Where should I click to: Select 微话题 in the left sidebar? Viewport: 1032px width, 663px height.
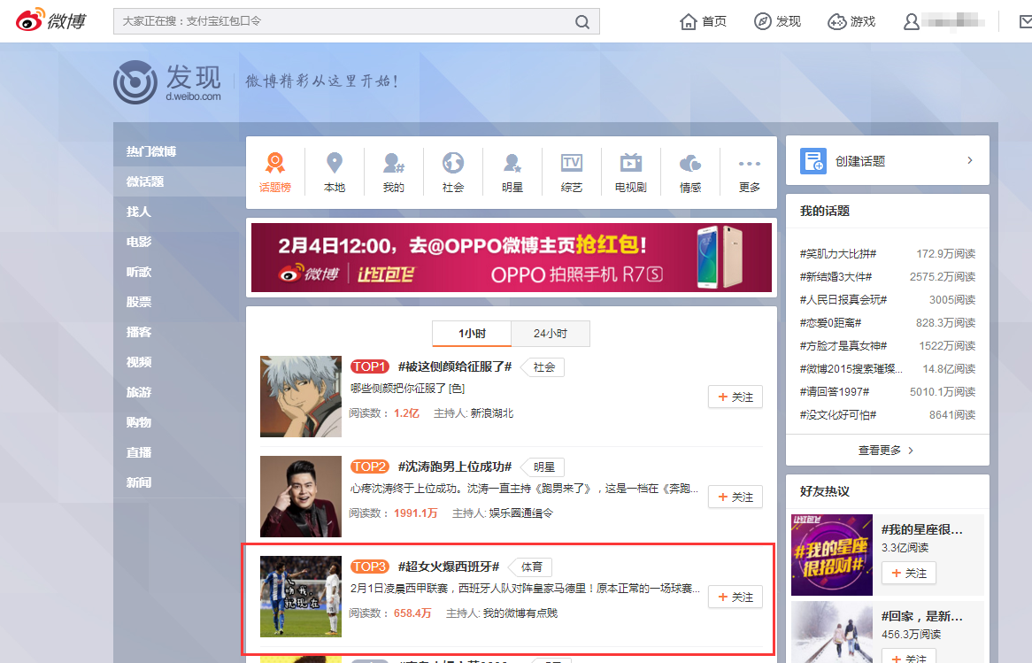(x=145, y=181)
